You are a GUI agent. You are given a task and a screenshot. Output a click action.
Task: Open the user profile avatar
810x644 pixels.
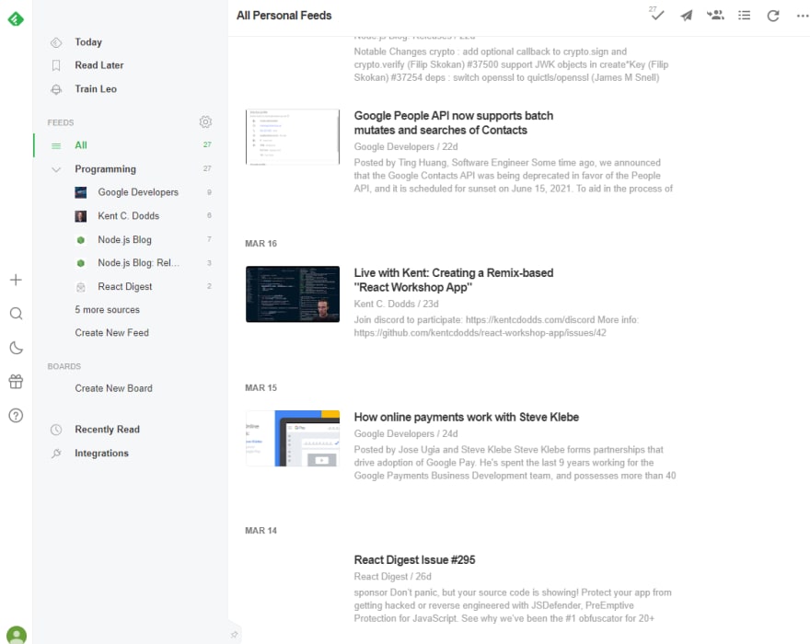coord(17,635)
